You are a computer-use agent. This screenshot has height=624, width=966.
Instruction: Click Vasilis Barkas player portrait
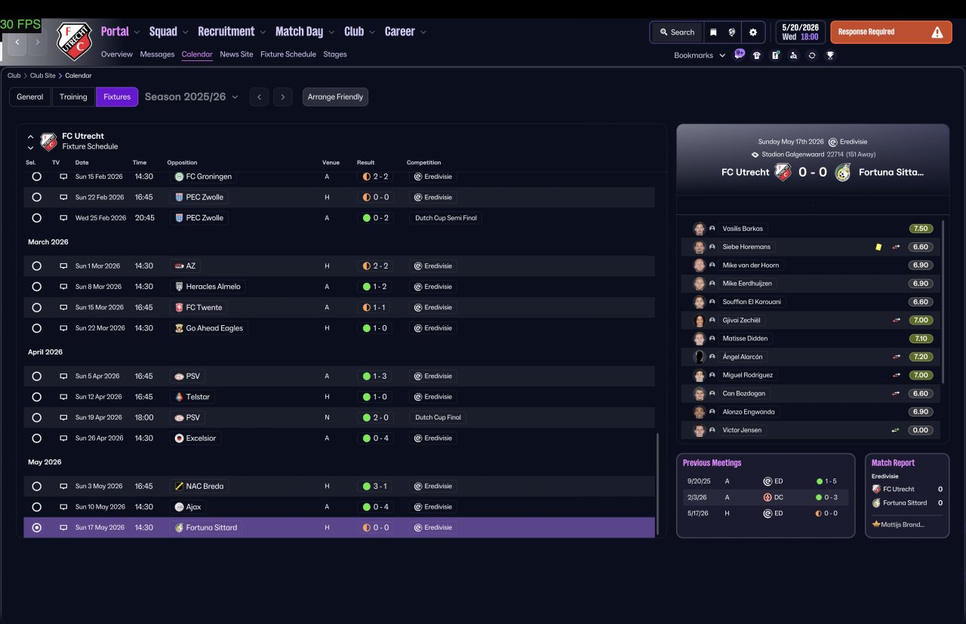tap(700, 229)
